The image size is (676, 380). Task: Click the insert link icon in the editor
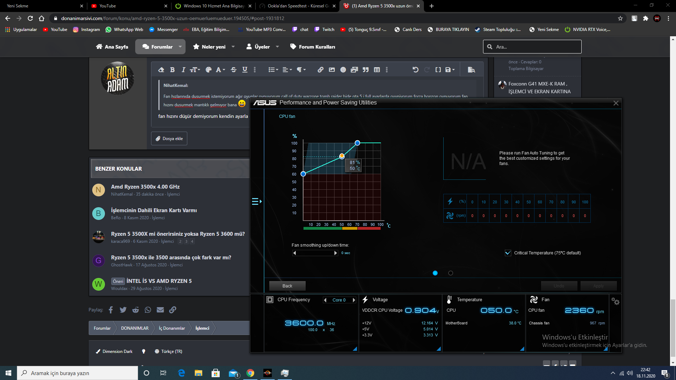click(x=320, y=70)
